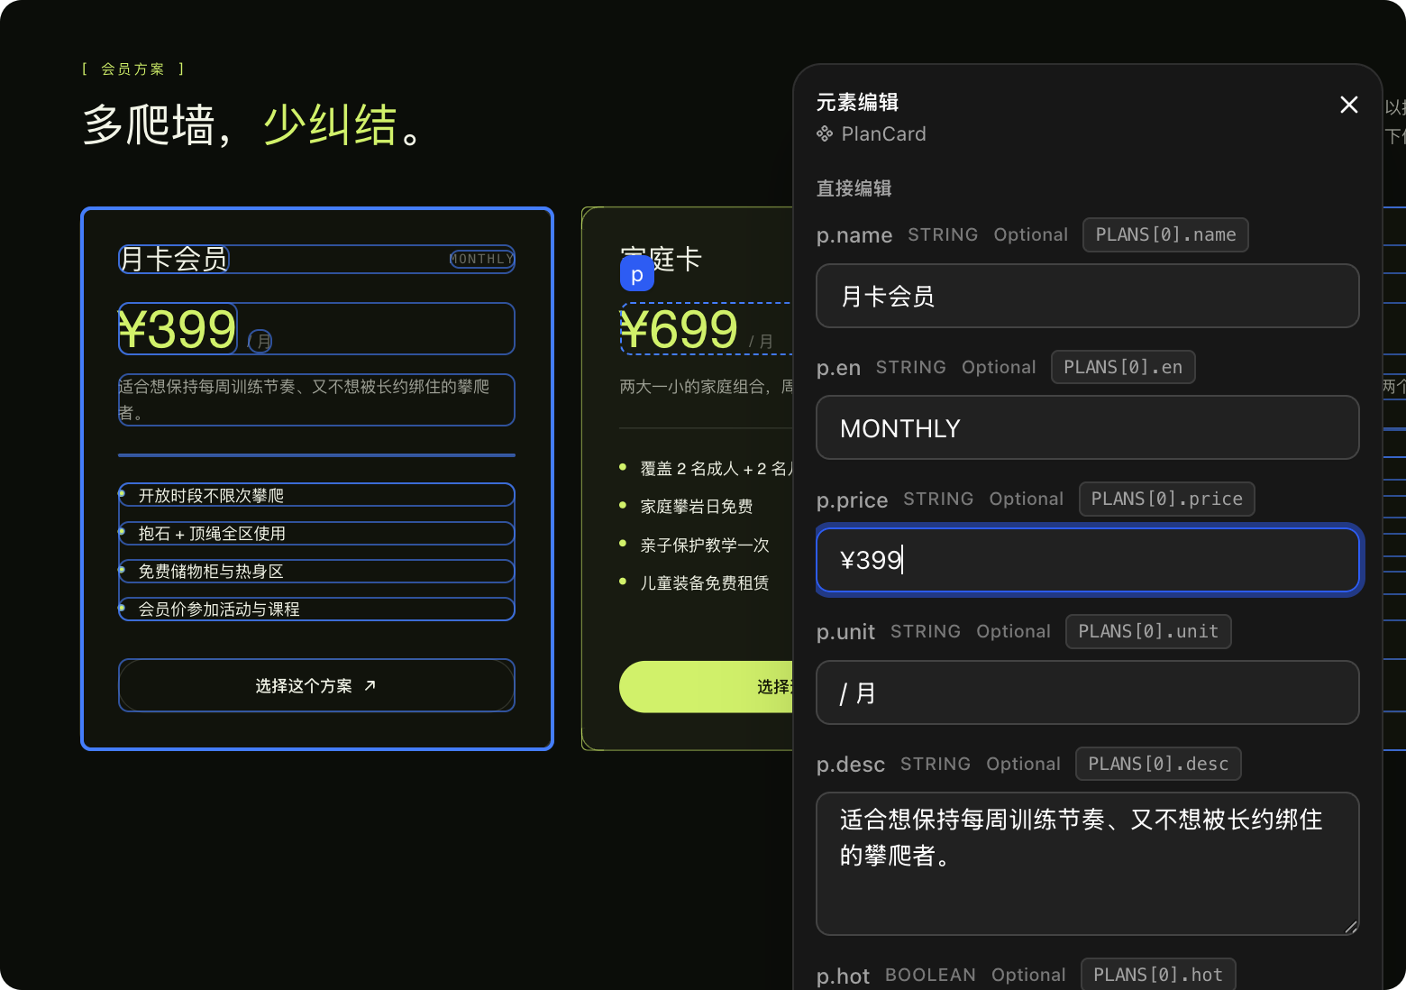
Task: Select feature row 免费储物柜与热身区
Action: [316, 571]
